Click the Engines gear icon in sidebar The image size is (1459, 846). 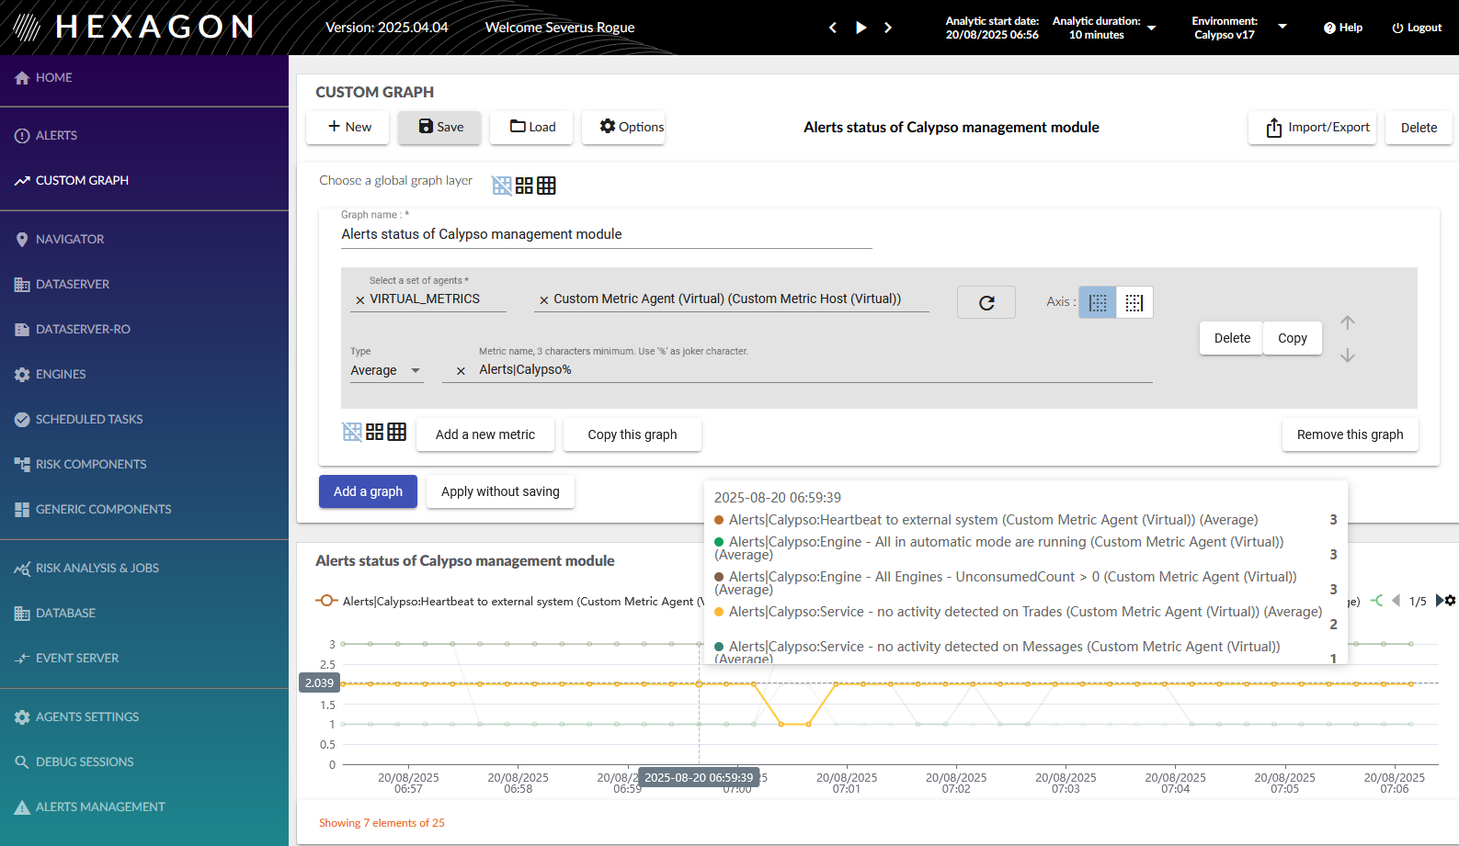click(x=22, y=375)
